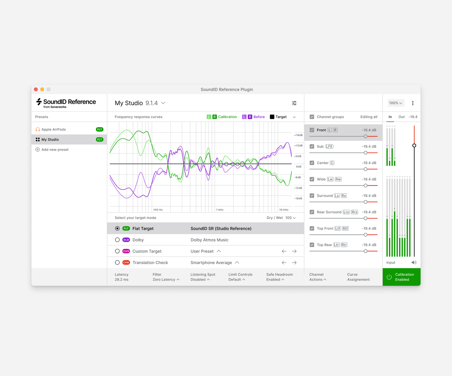Disable calibration via the Calibration Enabled button

pyautogui.click(x=401, y=277)
